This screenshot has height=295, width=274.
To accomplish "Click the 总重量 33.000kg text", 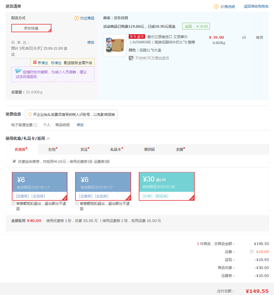I will [x=27, y=92].
